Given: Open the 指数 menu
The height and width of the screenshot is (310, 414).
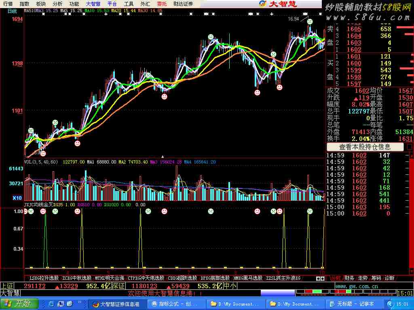Looking at the screenshot, I should coord(24,4).
